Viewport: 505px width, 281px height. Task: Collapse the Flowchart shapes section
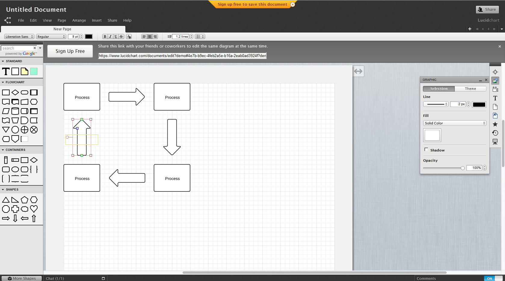click(3, 82)
